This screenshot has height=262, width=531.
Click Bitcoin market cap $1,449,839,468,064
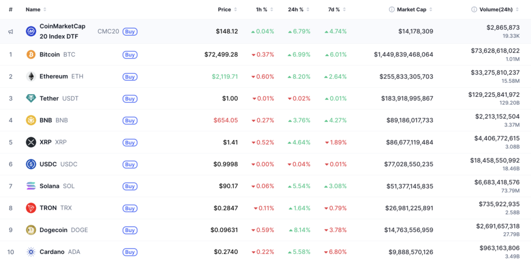click(403, 54)
